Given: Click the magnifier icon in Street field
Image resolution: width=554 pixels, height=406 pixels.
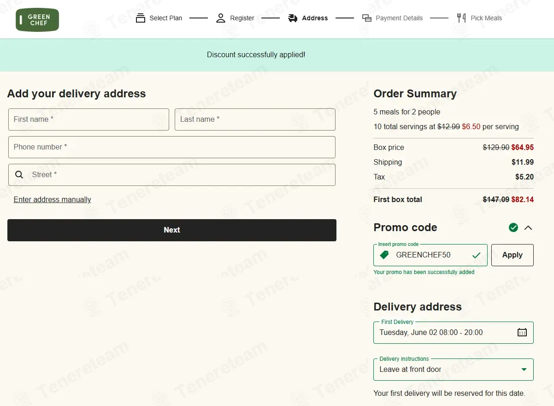Looking at the screenshot, I should point(19,174).
